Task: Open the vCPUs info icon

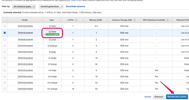Action: click(76, 20)
